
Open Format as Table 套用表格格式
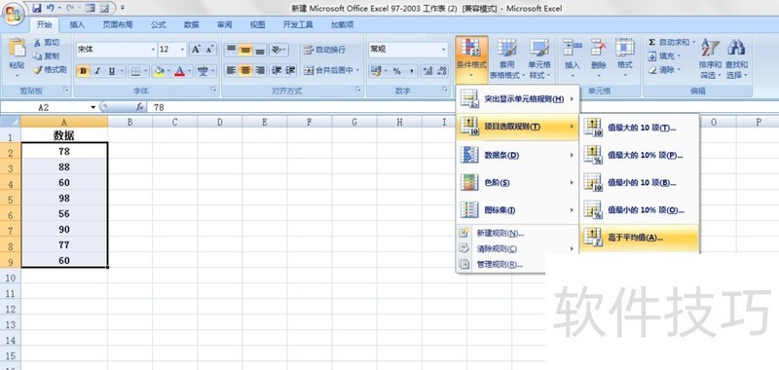pyautogui.click(x=506, y=58)
